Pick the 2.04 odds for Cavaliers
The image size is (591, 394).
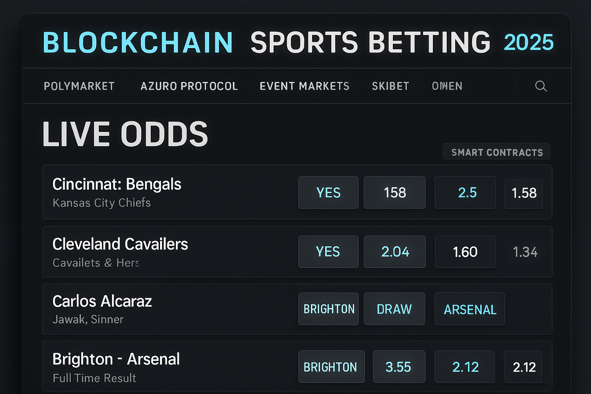[x=394, y=252]
